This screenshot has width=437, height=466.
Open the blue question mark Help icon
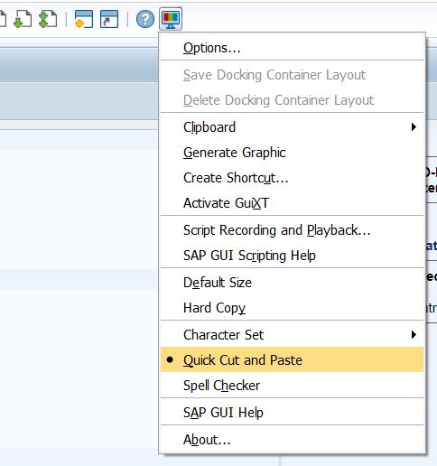coord(145,19)
